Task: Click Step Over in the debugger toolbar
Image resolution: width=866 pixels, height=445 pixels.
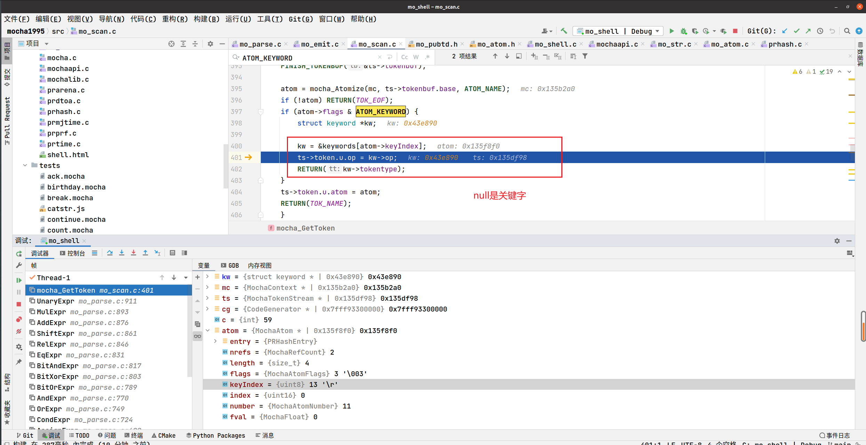Action: [110, 253]
